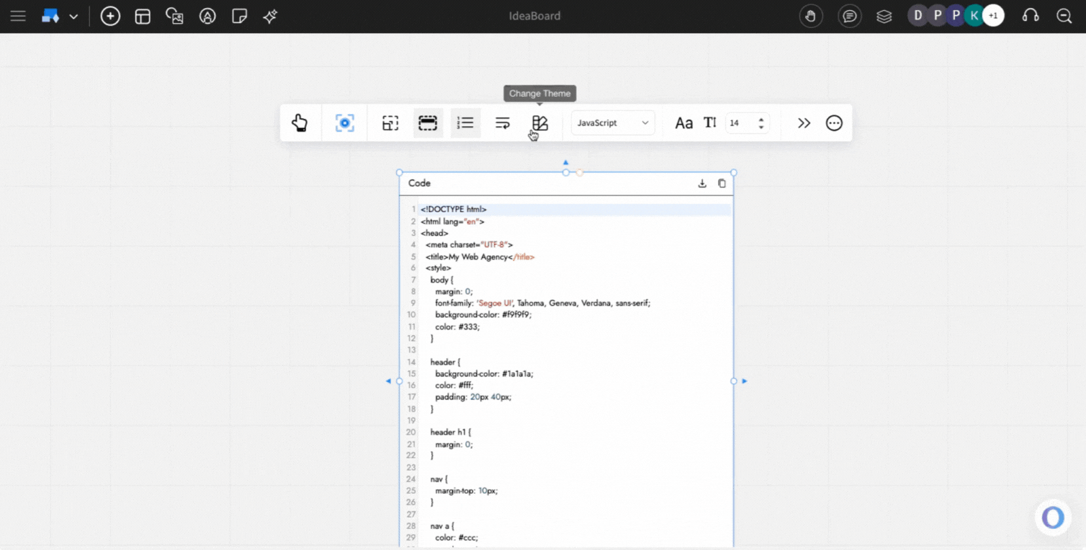
Task: Click the top connector arrow of code block
Action: coord(565,162)
